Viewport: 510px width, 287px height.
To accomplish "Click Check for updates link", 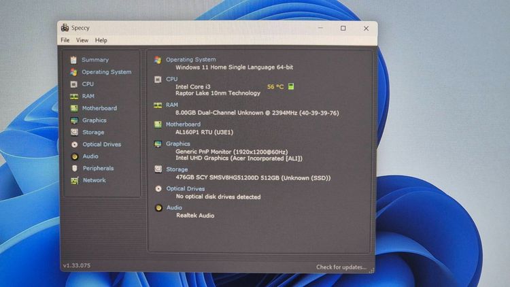I will tap(341, 267).
